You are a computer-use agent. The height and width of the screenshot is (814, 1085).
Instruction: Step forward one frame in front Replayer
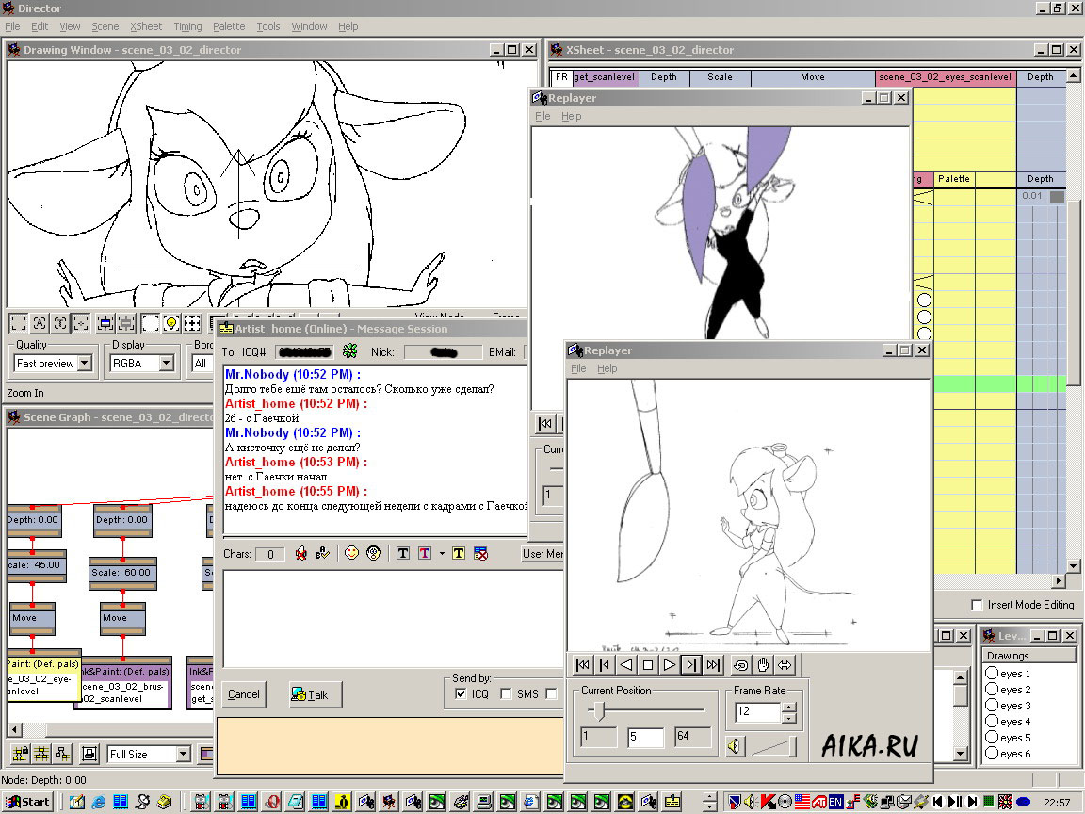point(690,665)
